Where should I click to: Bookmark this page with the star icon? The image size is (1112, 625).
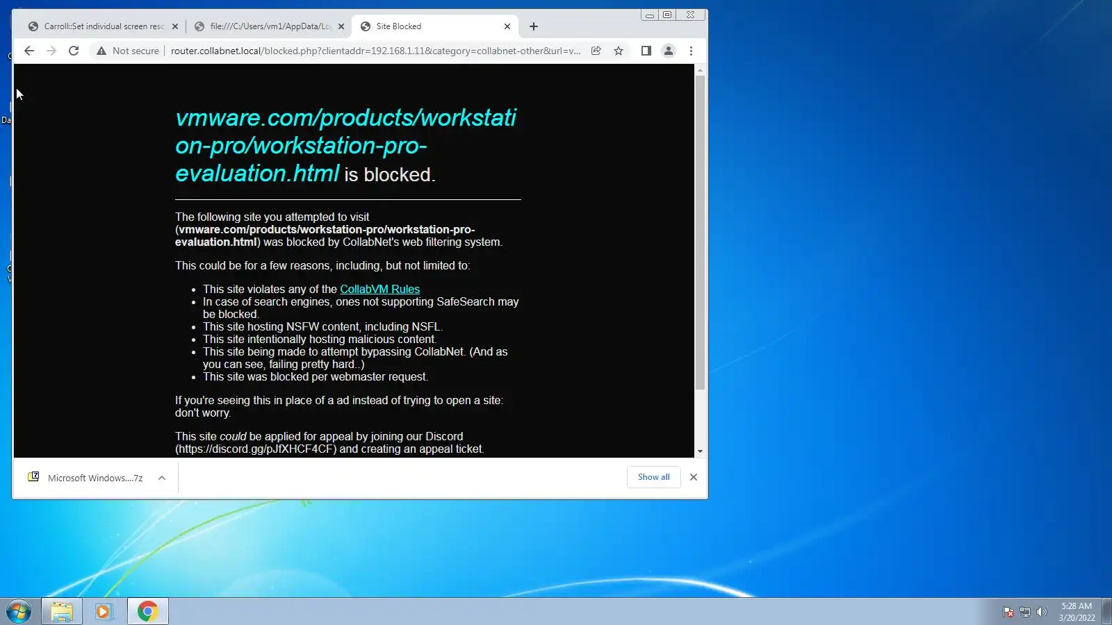tap(619, 51)
